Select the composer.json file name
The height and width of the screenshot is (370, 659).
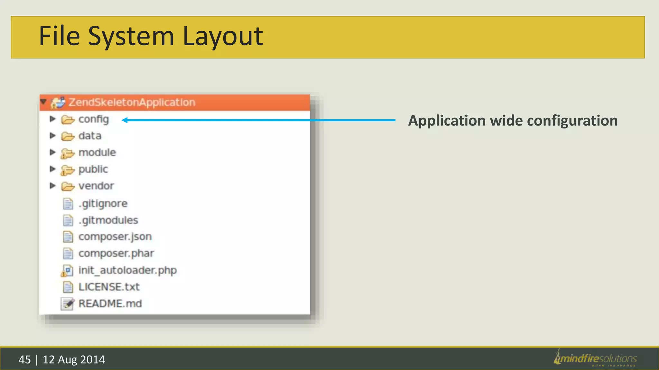115,237
